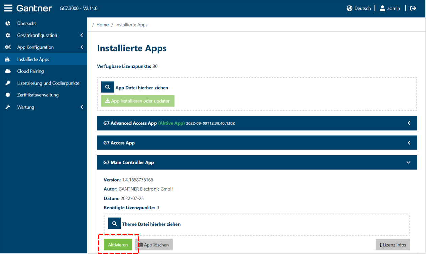Image resolution: width=426 pixels, height=254 pixels.
Task: Click the GANTNER Electronic GmbH author text
Action: 146,189
